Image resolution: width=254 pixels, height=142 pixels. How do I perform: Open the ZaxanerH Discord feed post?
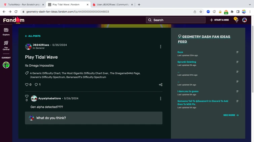point(203,103)
